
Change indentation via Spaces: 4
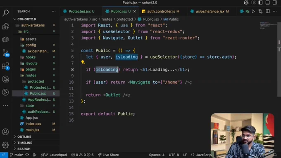click(x=157, y=155)
